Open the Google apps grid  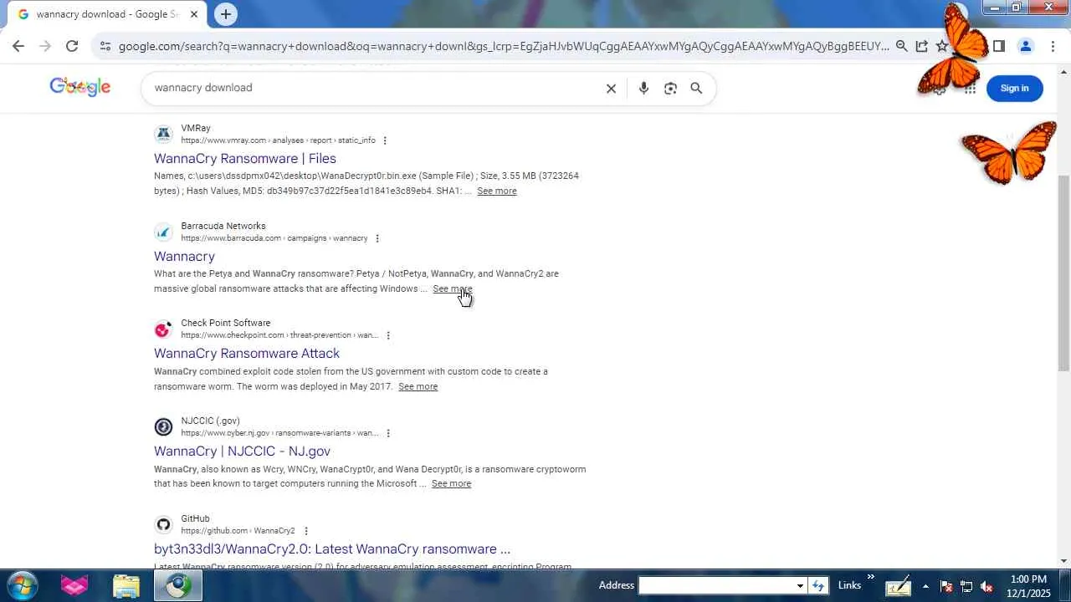(970, 89)
